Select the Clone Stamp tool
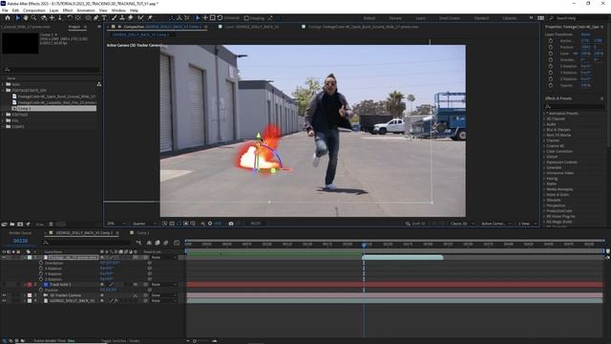Screen dimensions: 611x344 (122, 18)
